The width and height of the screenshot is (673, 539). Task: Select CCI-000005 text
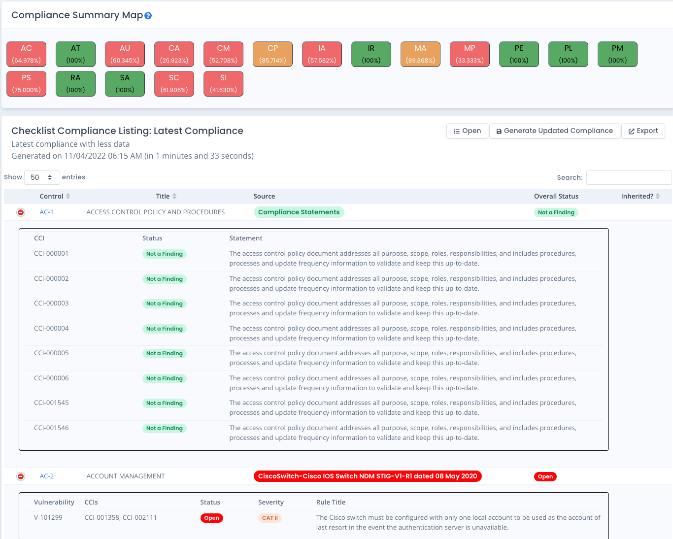click(x=51, y=353)
